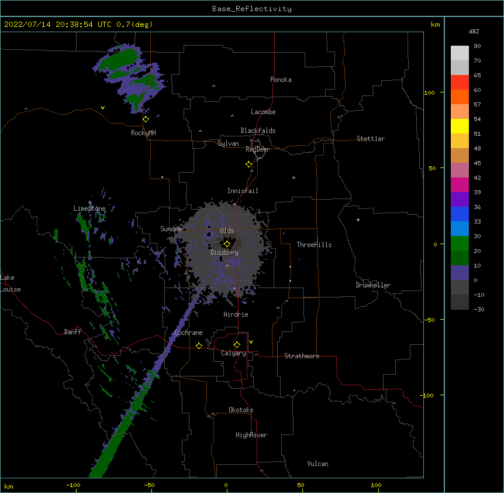Image resolution: width=504 pixels, height=493 pixels.
Task: Click the km unit label at top right
Action: pos(436,25)
